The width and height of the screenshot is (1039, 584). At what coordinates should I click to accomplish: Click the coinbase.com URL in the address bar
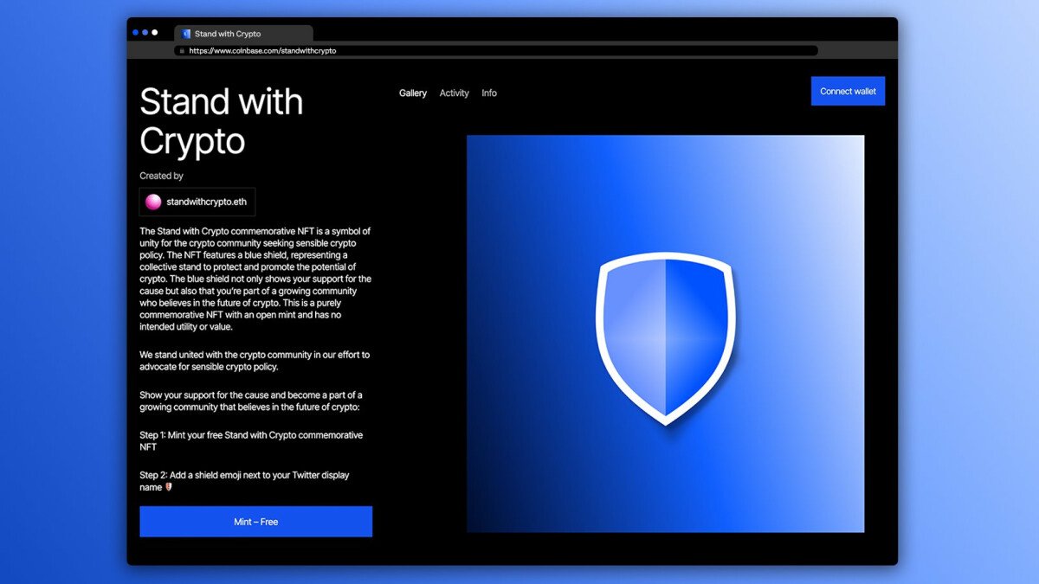pyautogui.click(x=262, y=51)
